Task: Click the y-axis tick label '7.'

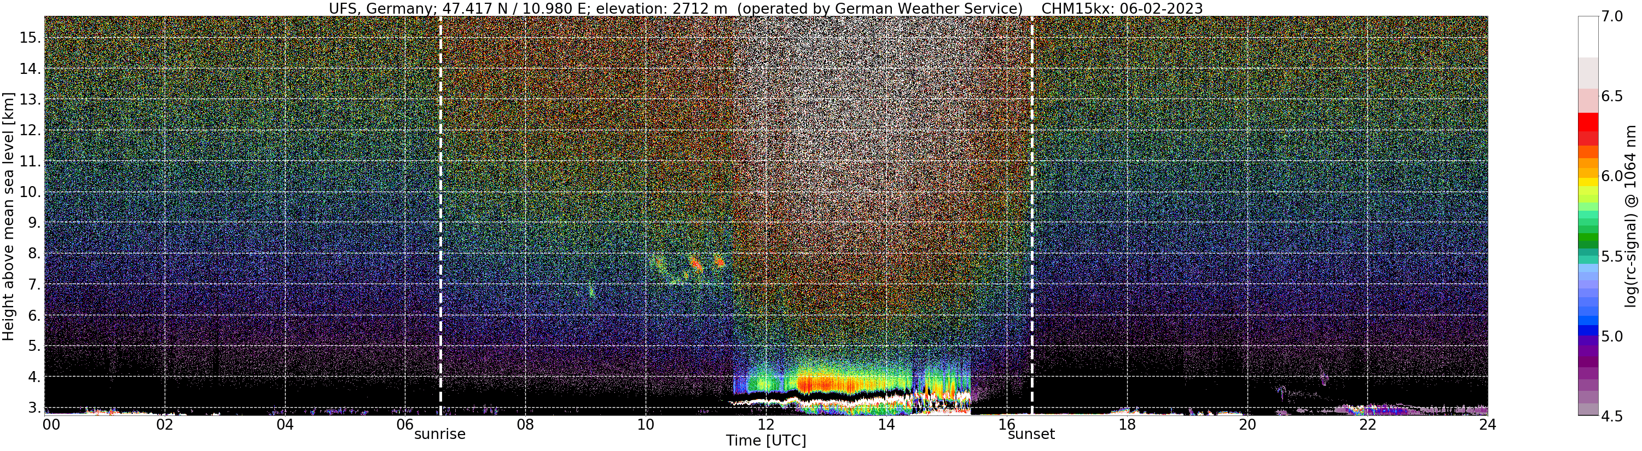Action: [33, 285]
